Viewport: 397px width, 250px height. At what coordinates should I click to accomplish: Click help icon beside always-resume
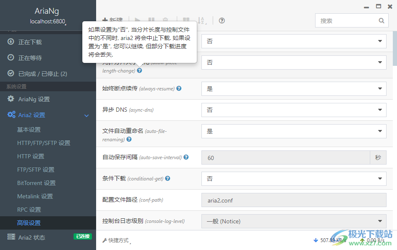click(x=179, y=88)
